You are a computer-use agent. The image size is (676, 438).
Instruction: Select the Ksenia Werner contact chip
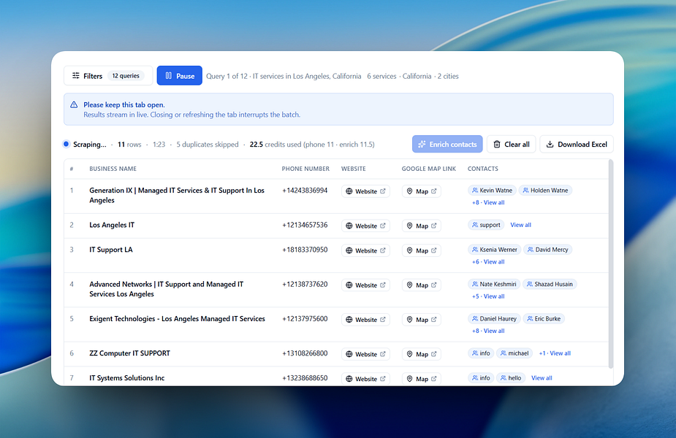(494, 250)
